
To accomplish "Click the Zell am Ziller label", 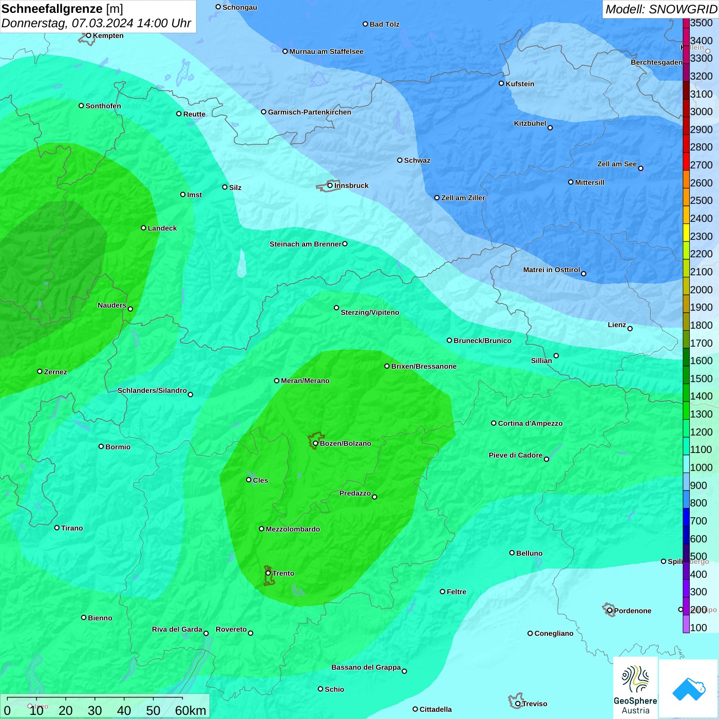I will [x=463, y=198].
